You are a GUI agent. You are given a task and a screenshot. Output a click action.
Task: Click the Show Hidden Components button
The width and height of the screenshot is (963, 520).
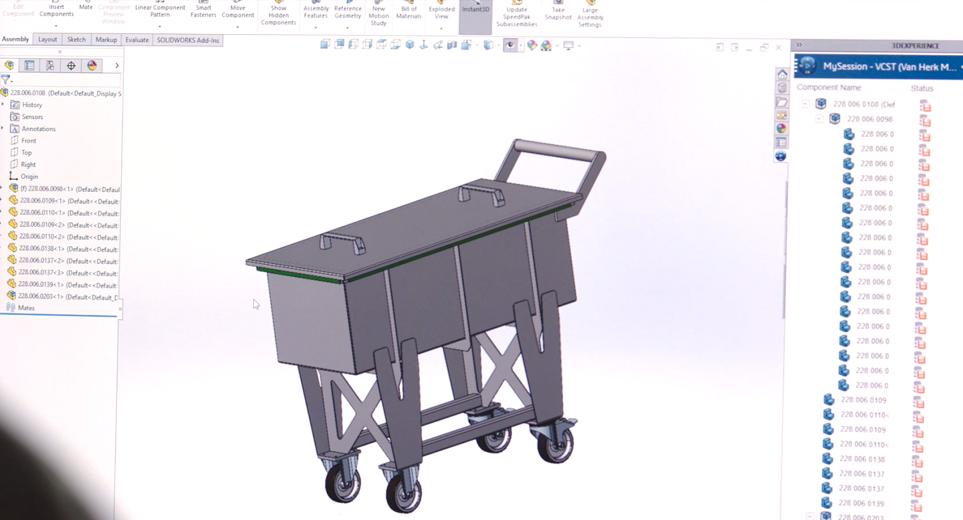[x=278, y=13]
